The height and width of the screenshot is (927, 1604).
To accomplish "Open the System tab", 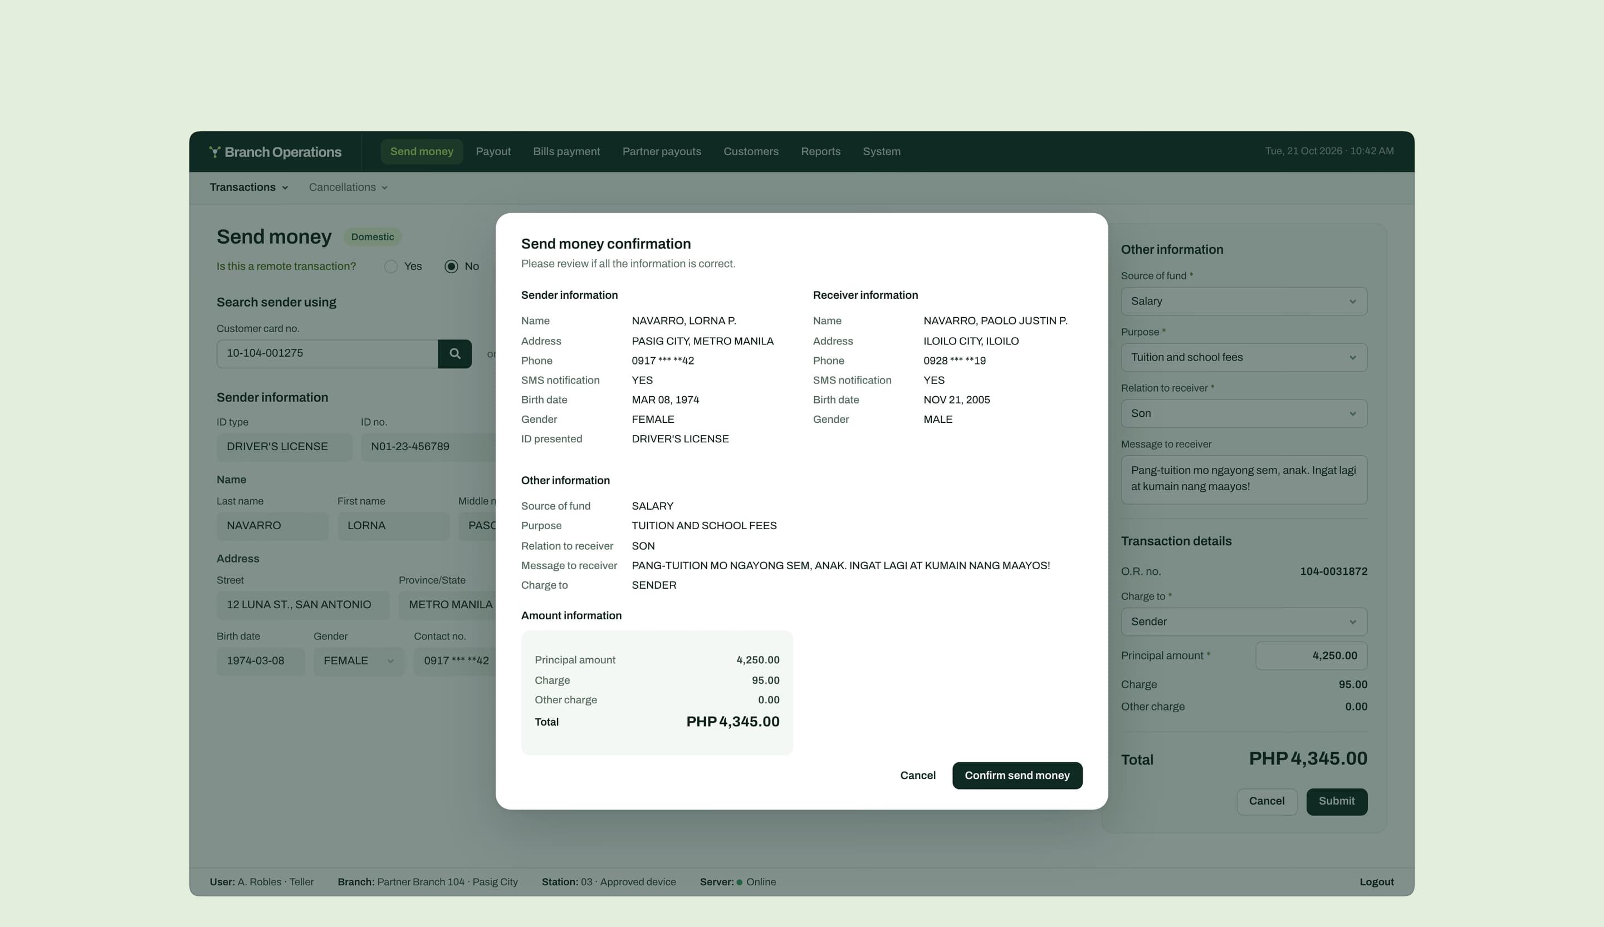I will pos(881,151).
